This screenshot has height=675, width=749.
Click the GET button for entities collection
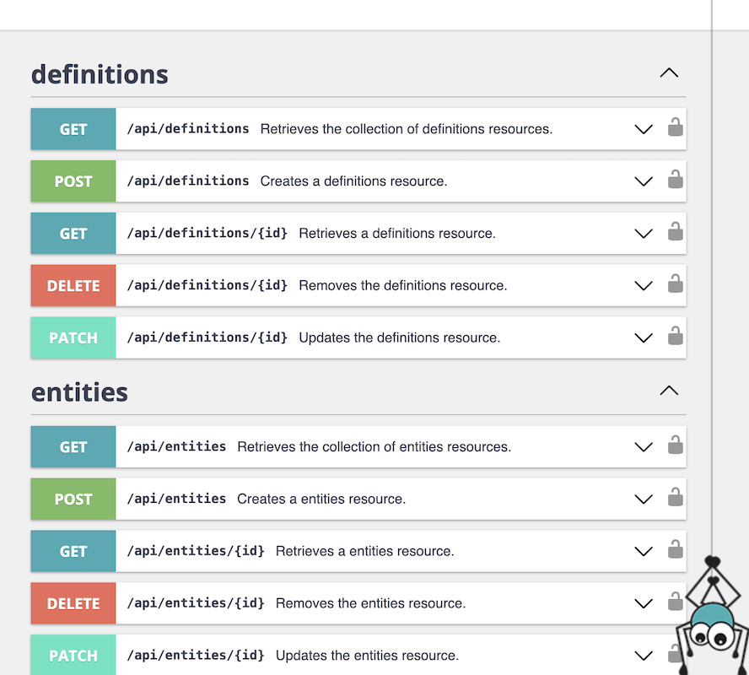(73, 447)
